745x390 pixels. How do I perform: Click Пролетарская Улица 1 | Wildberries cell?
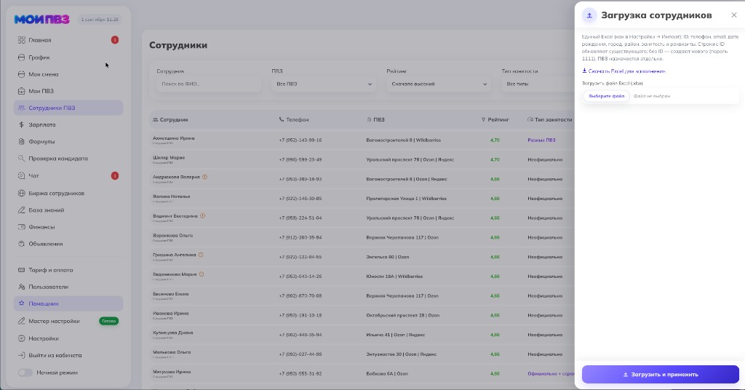(406, 199)
